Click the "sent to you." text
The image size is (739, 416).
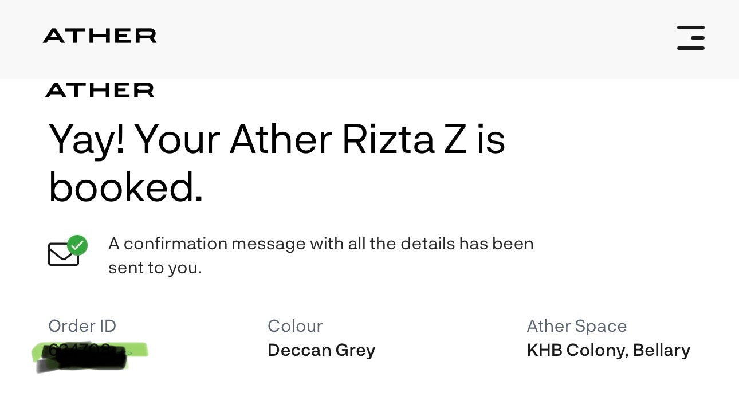pos(155,268)
